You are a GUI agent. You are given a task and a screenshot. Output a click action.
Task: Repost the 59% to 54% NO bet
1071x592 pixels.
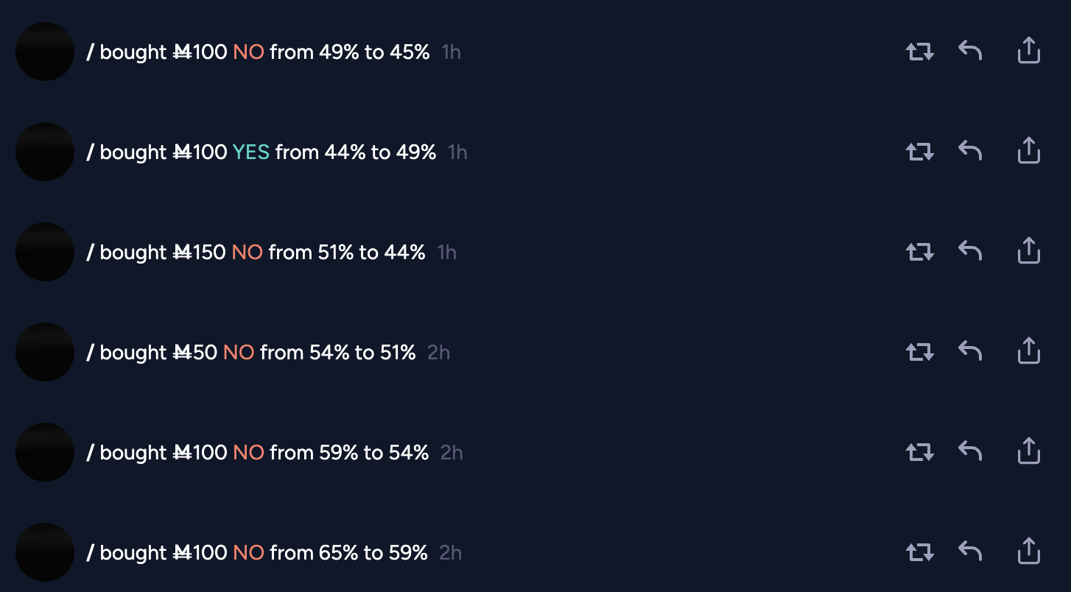pos(919,452)
